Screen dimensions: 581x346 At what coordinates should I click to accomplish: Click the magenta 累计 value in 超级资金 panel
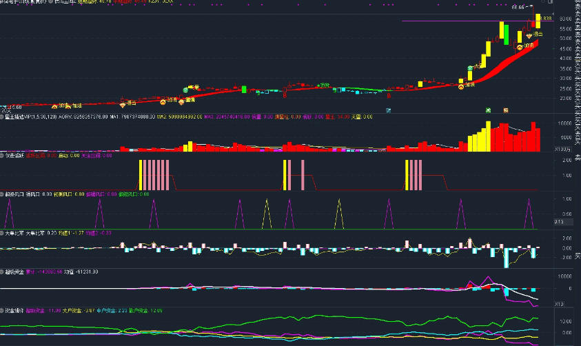(x=43, y=272)
